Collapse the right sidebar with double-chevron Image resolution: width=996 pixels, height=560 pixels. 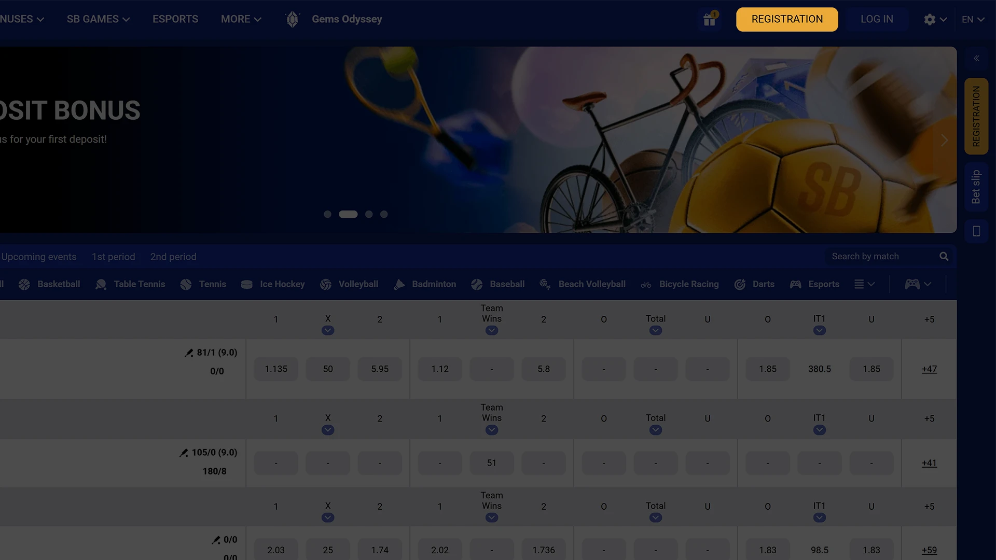pyautogui.click(x=977, y=58)
